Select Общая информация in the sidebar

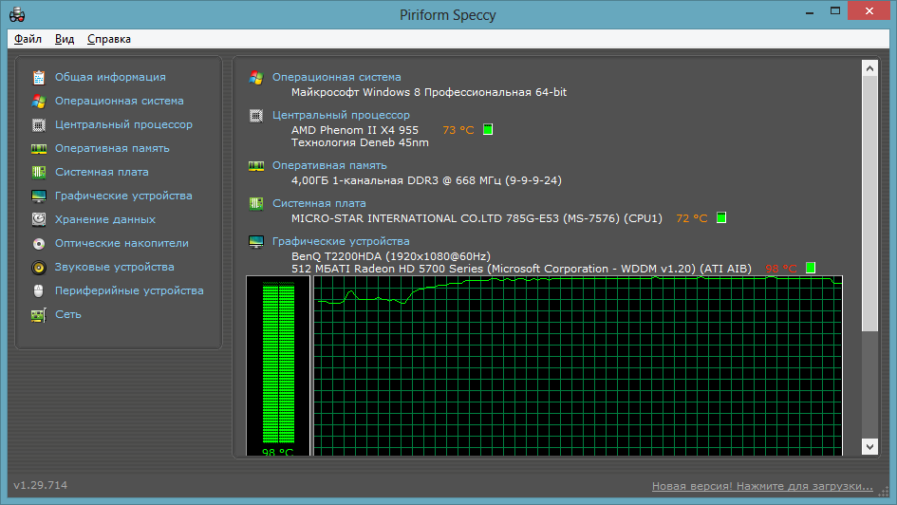[x=110, y=77]
